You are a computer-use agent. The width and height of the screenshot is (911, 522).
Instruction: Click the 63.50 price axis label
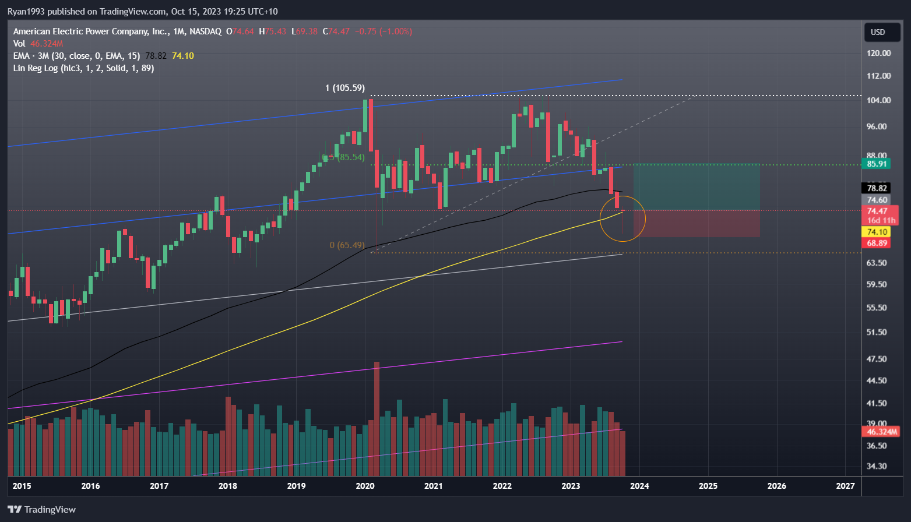point(877,263)
